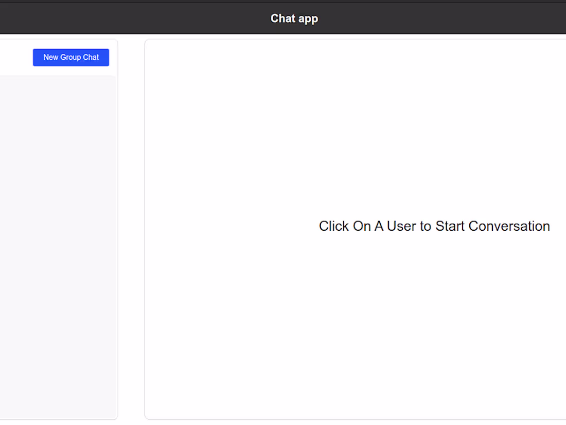Click the word 'Start' in the placeholder message
Screen dimensions: 566x425
tap(450, 226)
